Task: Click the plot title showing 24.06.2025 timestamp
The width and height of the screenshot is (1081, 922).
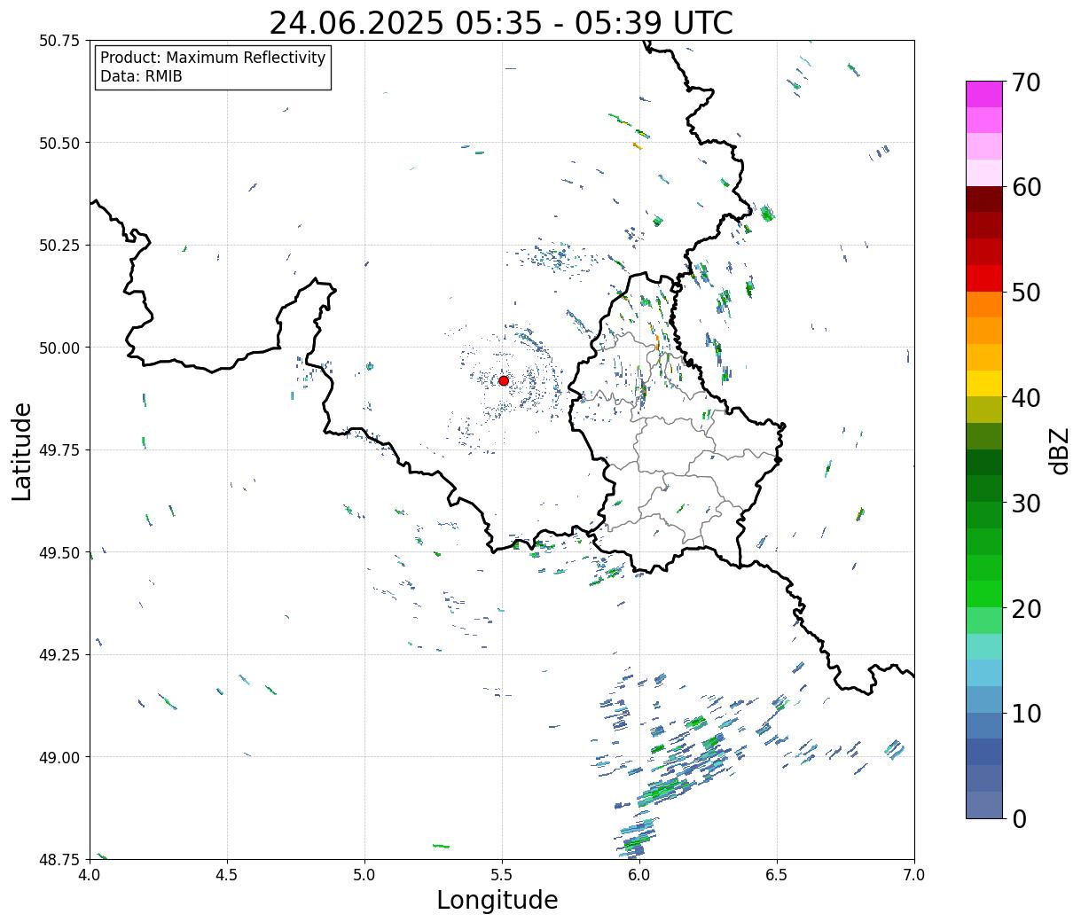Action: tap(501, 23)
